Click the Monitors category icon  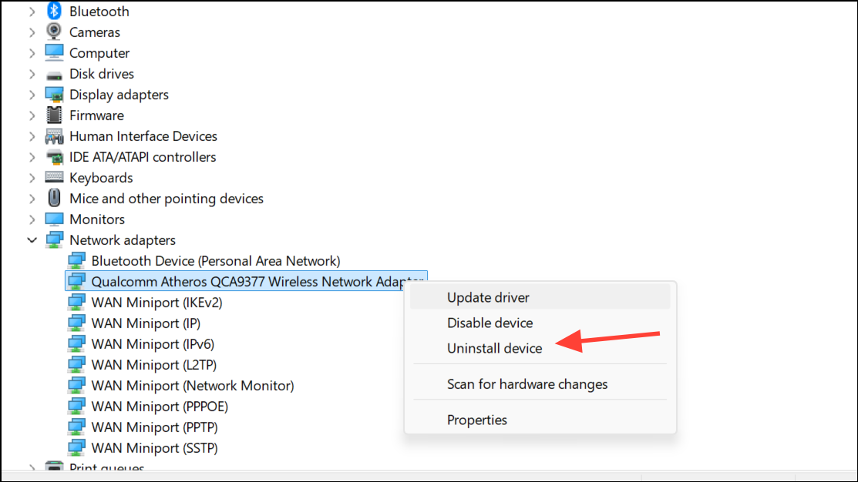tap(53, 219)
